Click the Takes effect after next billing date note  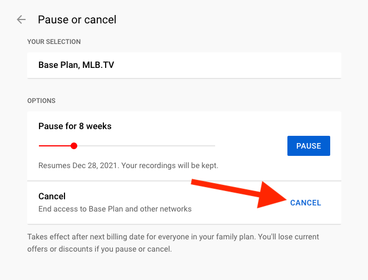(x=139, y=237)
